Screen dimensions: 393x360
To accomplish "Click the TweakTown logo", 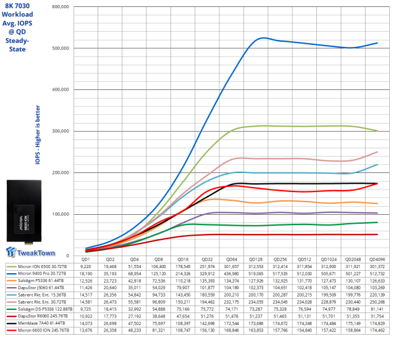I will pos(30,252).
